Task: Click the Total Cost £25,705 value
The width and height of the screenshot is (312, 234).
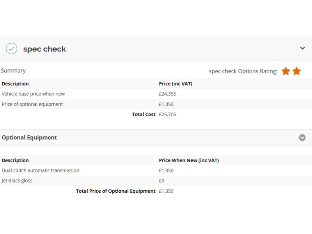Action: click(x=167, y=114)
